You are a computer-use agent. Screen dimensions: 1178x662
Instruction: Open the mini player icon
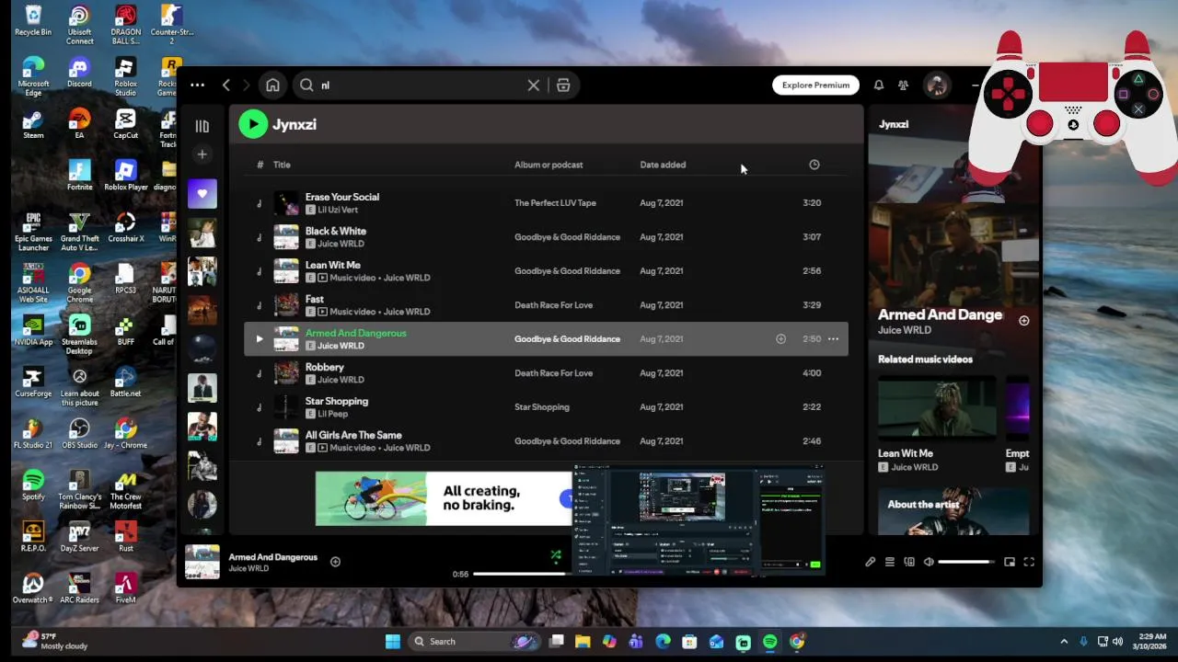point(1010,562)
